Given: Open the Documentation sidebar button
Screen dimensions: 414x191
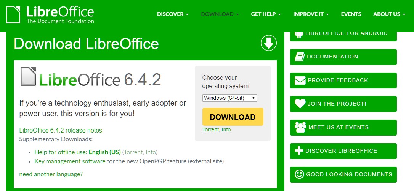Looking at the screenshot, I should click(x=343, y=57).
